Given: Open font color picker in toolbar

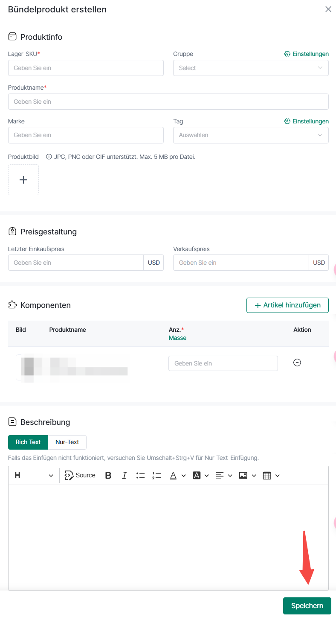Looking at the screenshot, I should tap(177, 476).
